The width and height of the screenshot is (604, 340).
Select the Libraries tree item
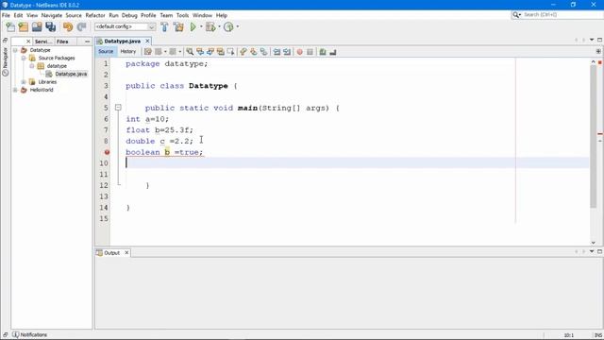click(47, 82)
